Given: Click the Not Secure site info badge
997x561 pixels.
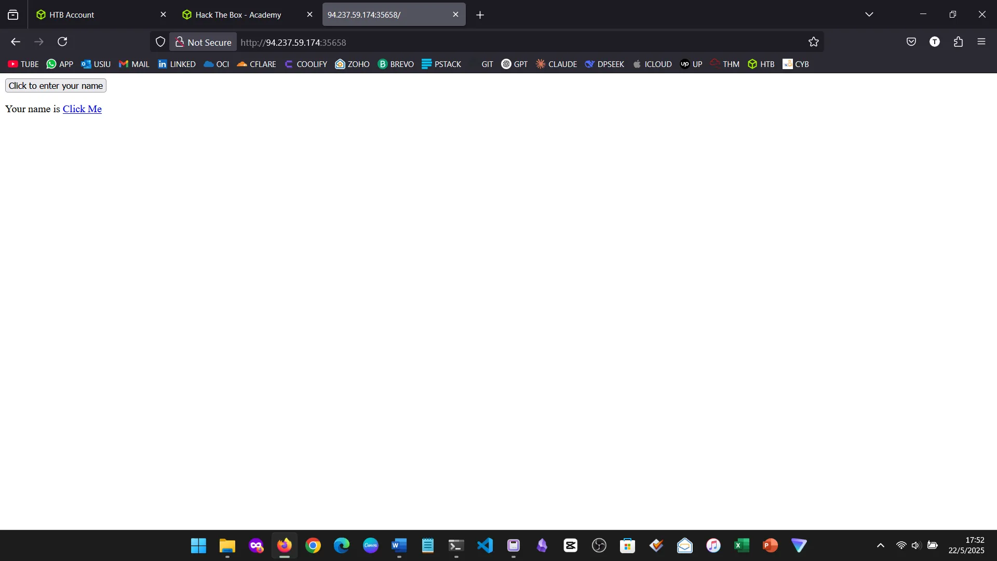Looking at the screenshot, I should 203,42.
